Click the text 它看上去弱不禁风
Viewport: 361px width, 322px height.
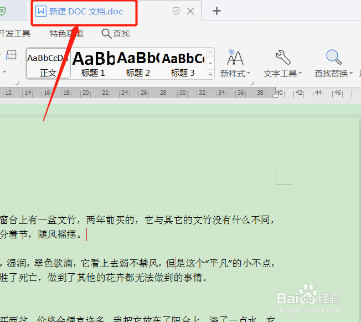click(x=120, y=263)
